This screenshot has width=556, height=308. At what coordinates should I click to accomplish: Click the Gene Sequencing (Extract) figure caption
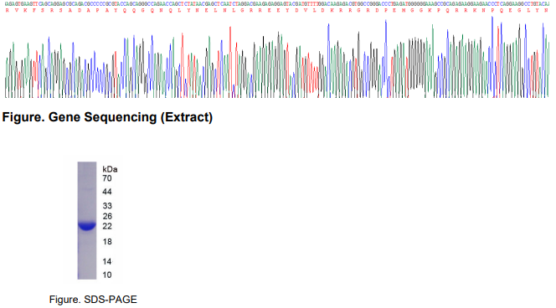[x=107, y=117]
